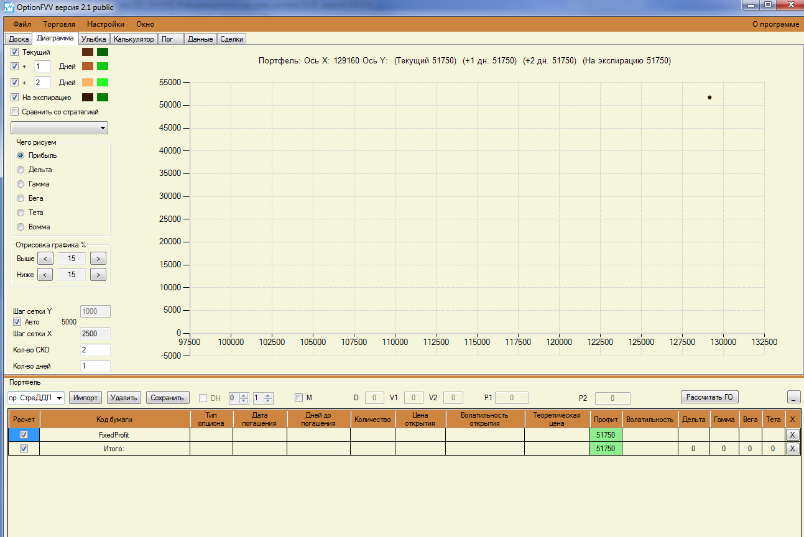Click the Сохранить button
804x537 pixels.
[x=168, y=398]
